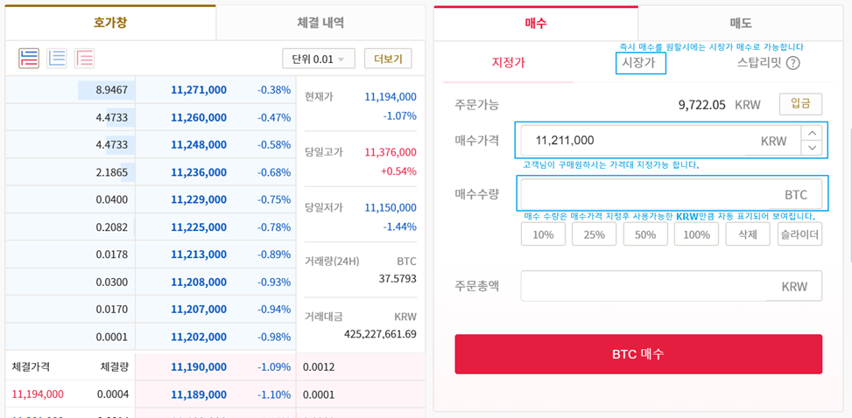The height and width of the screenshot is (418, 852).
Task: Click the 거래량 37.5793 value
Action: 398,279
